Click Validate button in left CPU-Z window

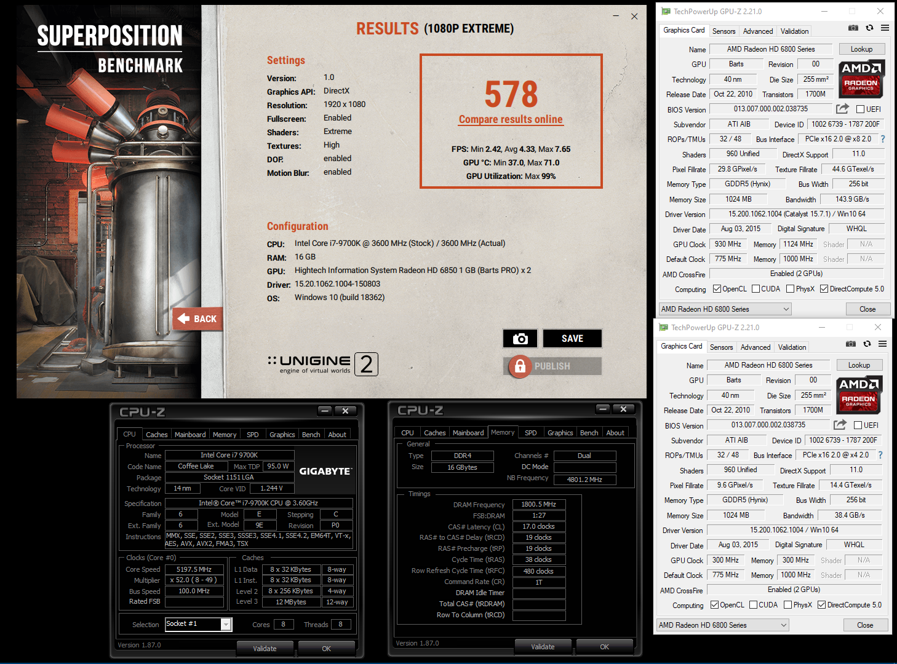coord(265,649)
